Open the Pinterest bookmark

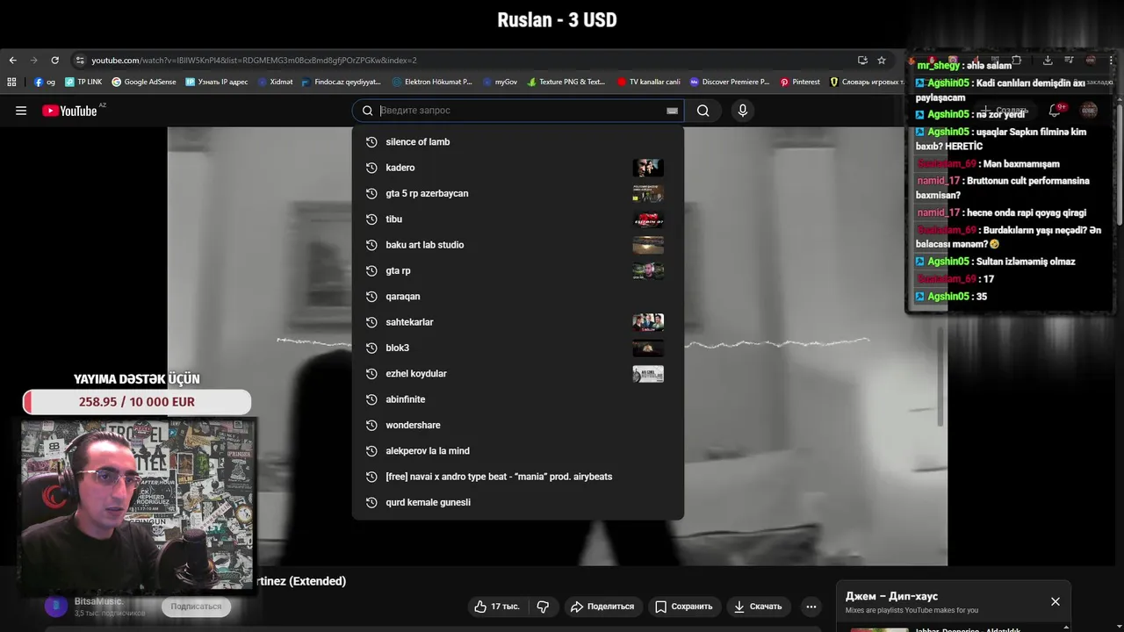pos(800,82)
